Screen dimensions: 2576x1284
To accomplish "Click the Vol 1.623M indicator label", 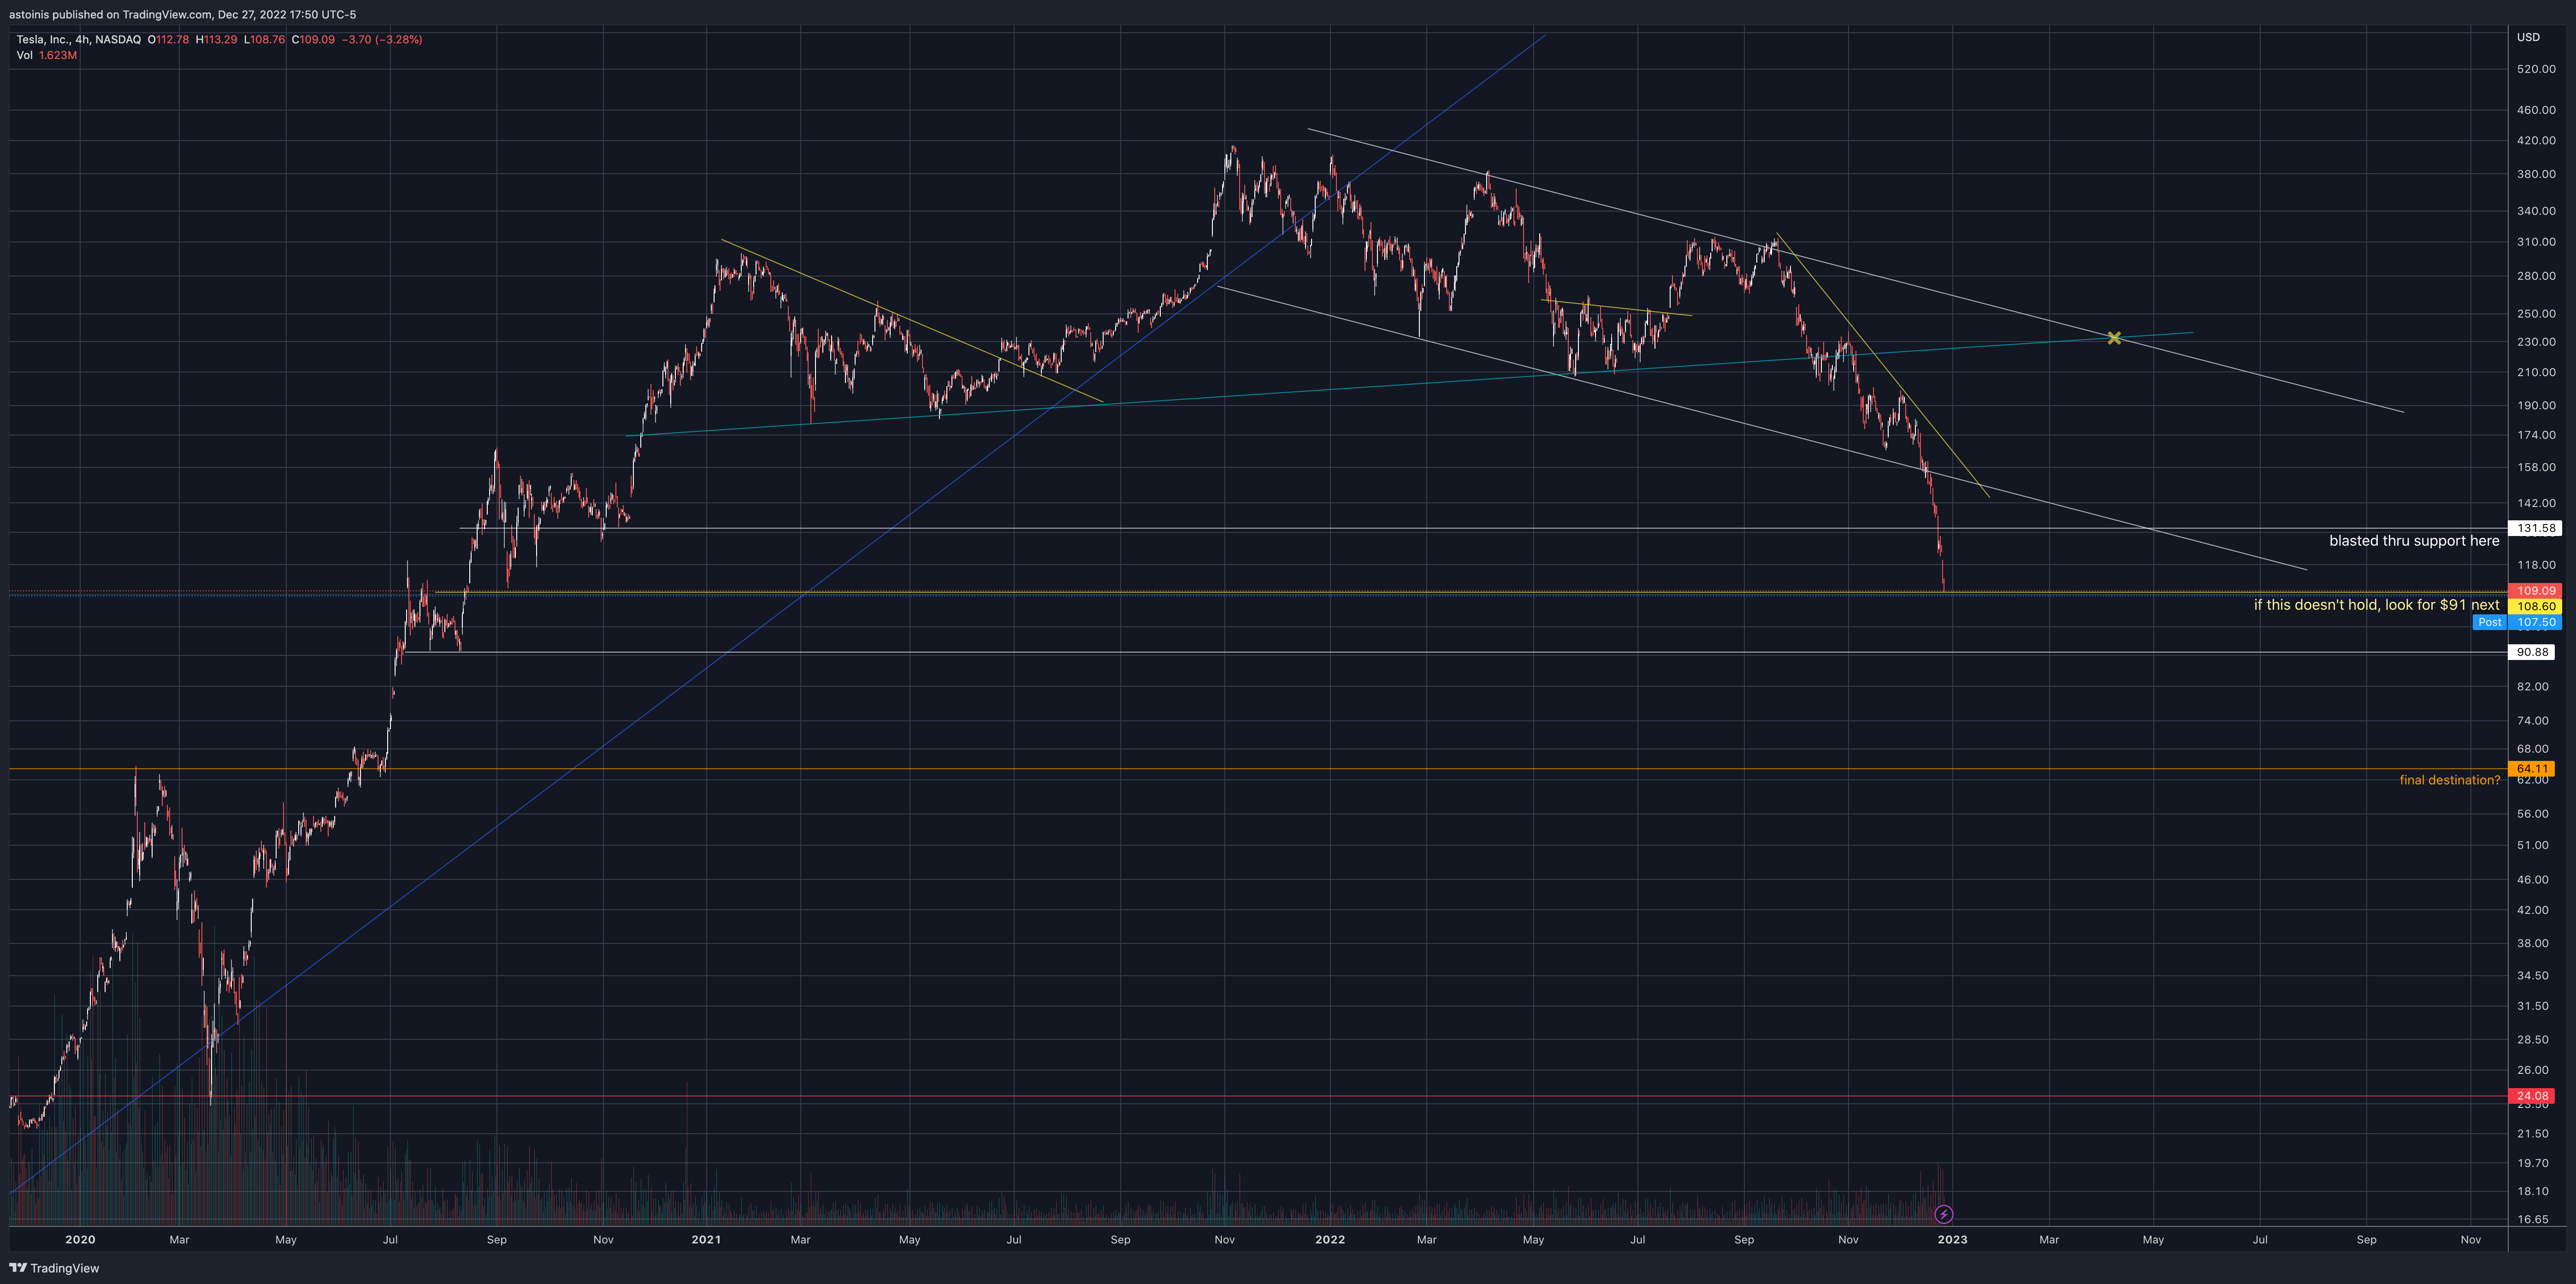I will point(46,55).
